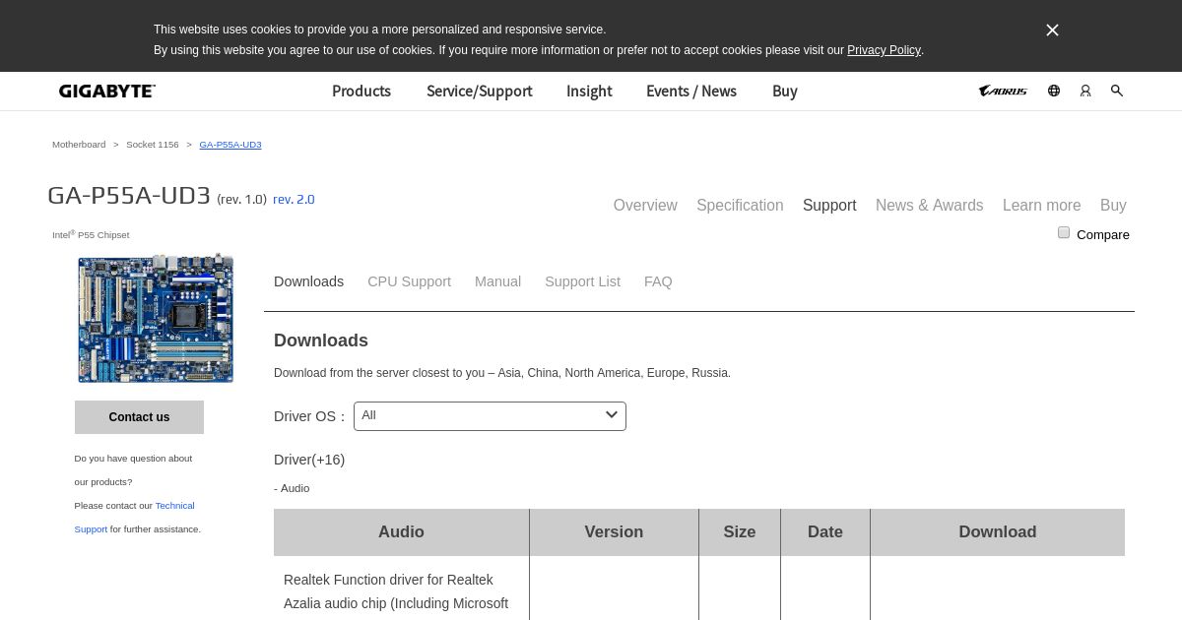Click the Intel P55 Chipset label
The width and height of the screenshot is (1182, 620).
pos(91,234)
